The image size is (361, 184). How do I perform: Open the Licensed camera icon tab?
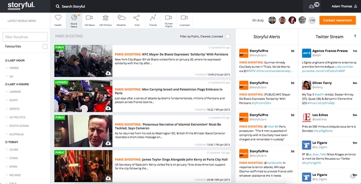tap(184, 17)
